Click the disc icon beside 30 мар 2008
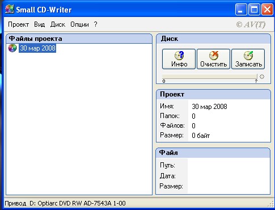This screenshot has width=275, height=210. (12, 48)
